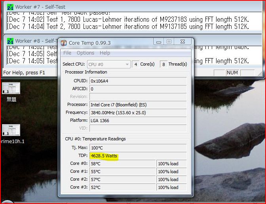266x204 pixels.
Task: Open the File menu in Core Temp
Action: point(67,53)
